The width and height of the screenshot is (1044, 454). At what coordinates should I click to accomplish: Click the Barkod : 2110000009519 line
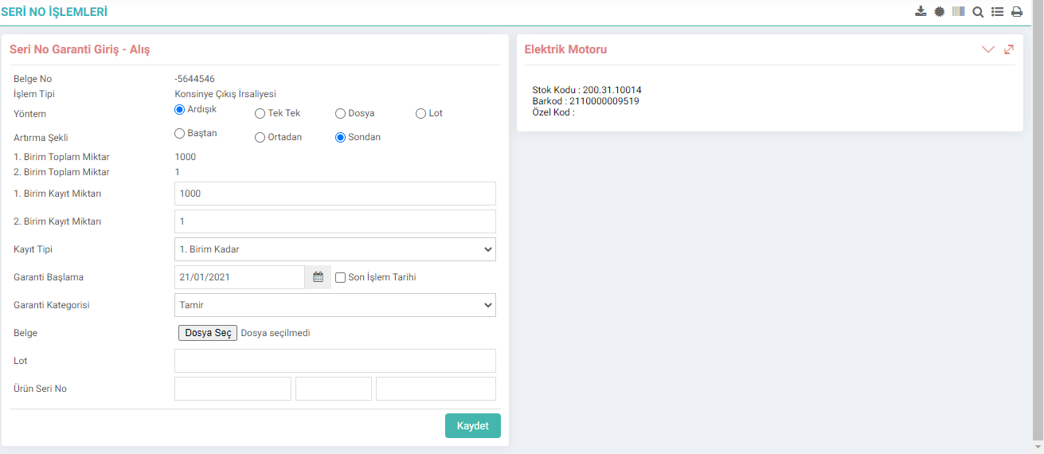click(x=585, y=101)
